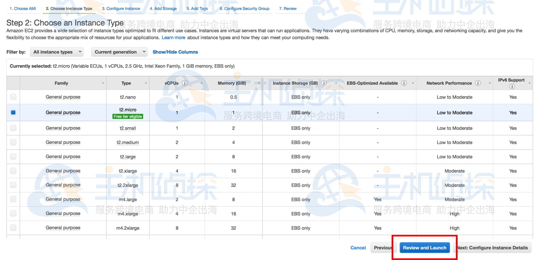Click the t2.medium type cell

point(128,142)
